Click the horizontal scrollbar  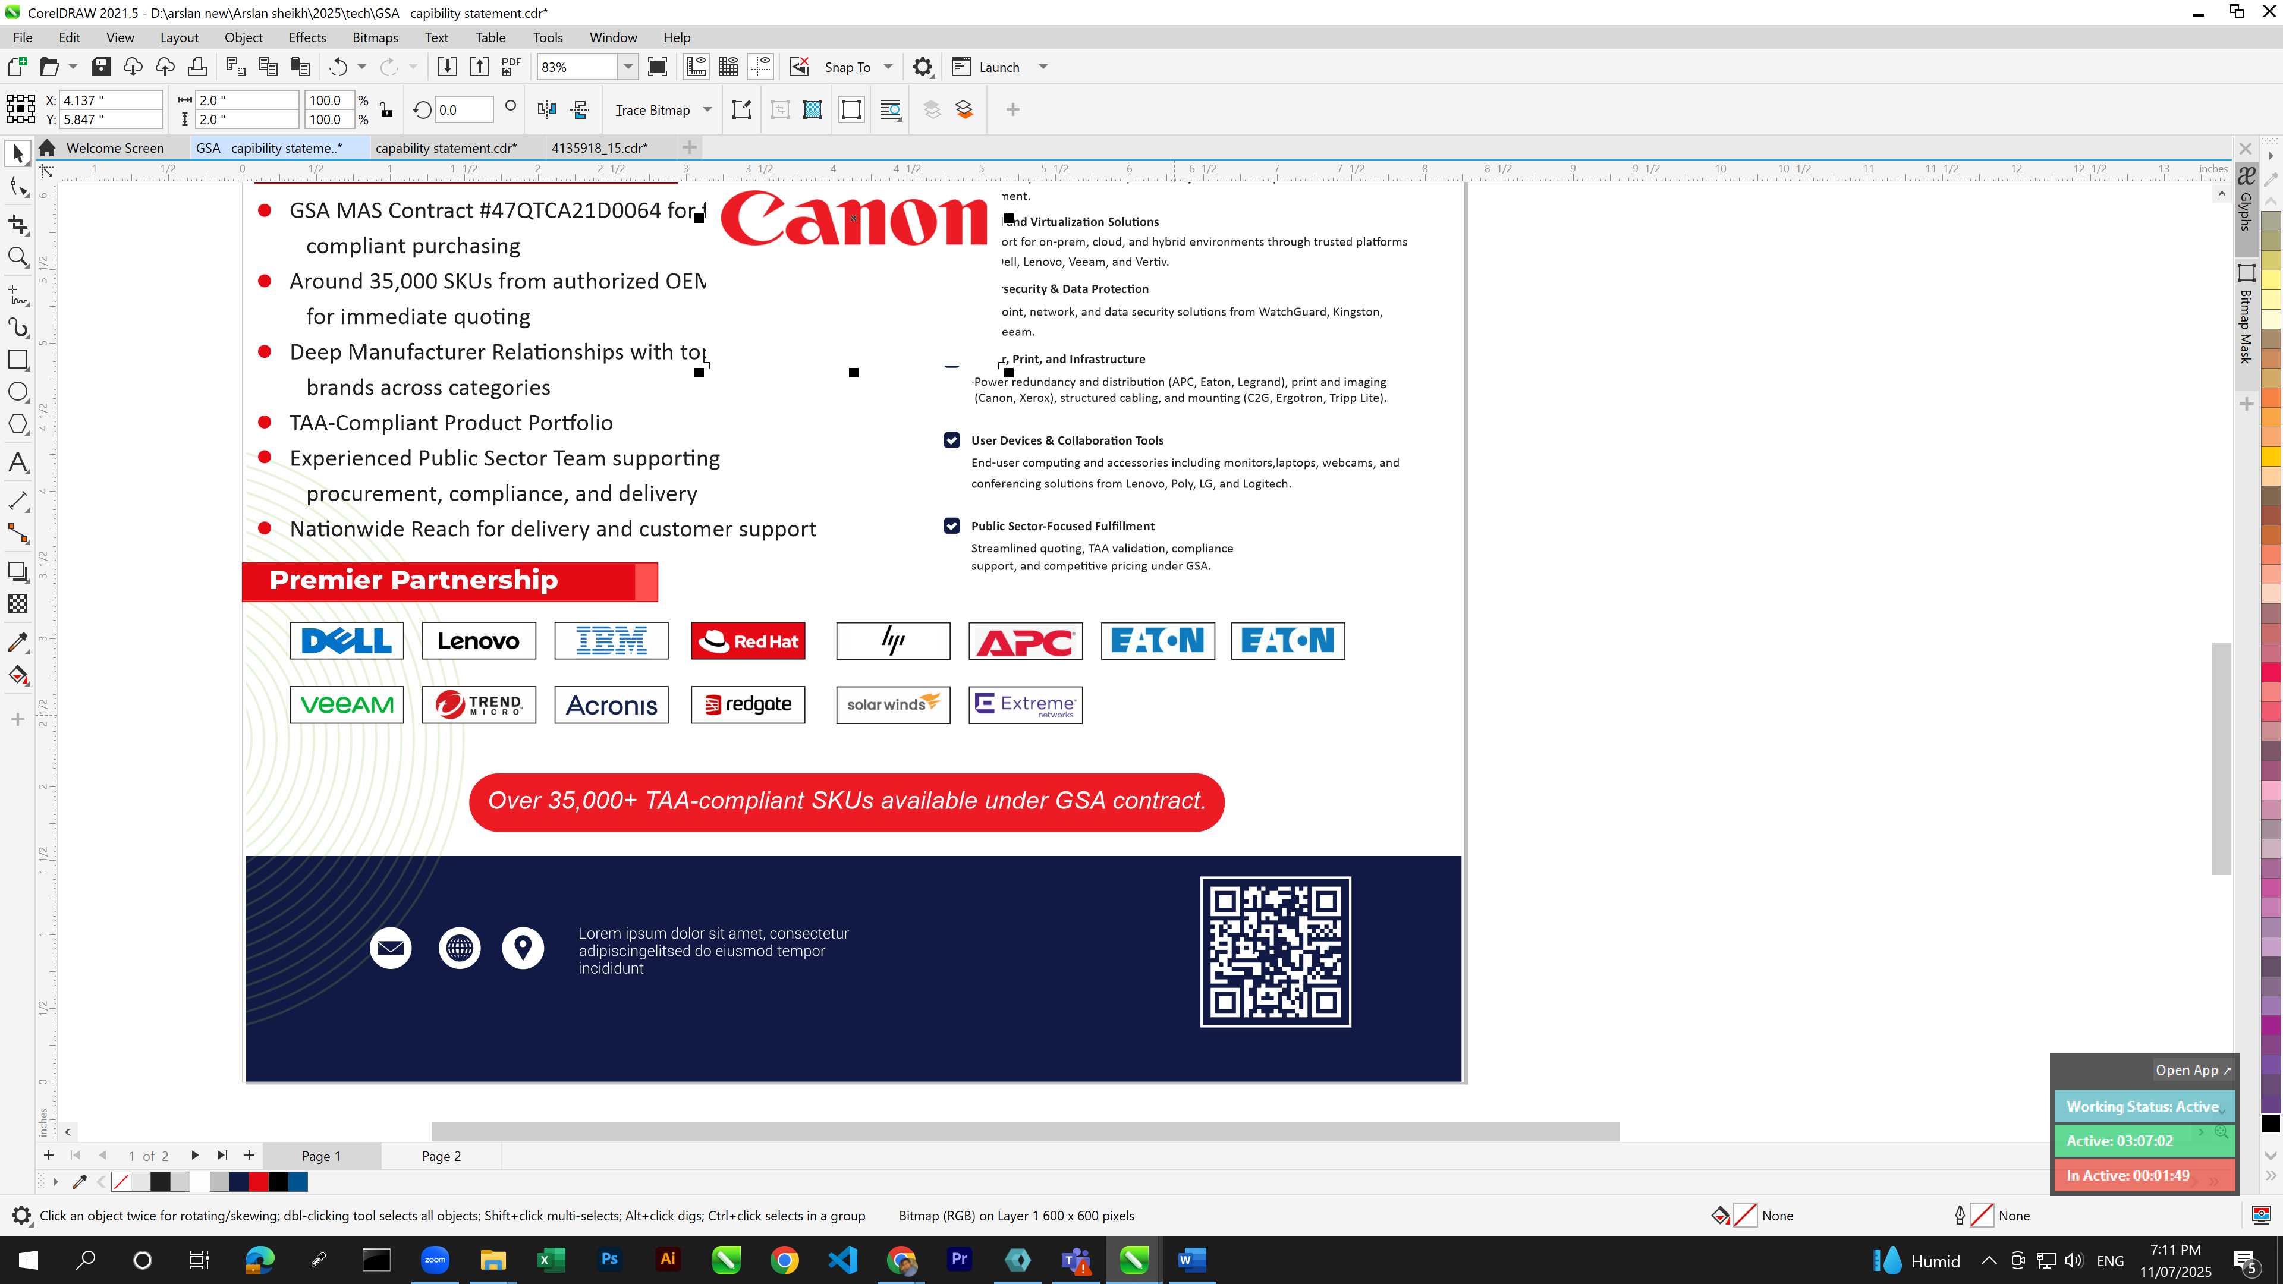[1026, 1132]
